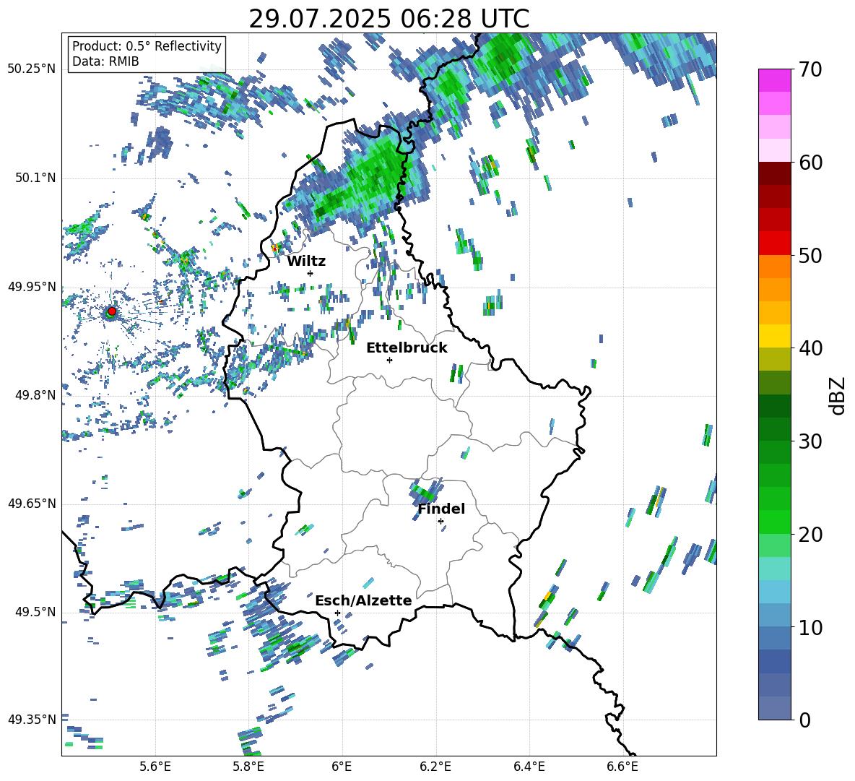The height and width of the screenshot is (781, 855).
Task: Click the cross marker below Esch/Alzette
Action: (x=337, y=613)
